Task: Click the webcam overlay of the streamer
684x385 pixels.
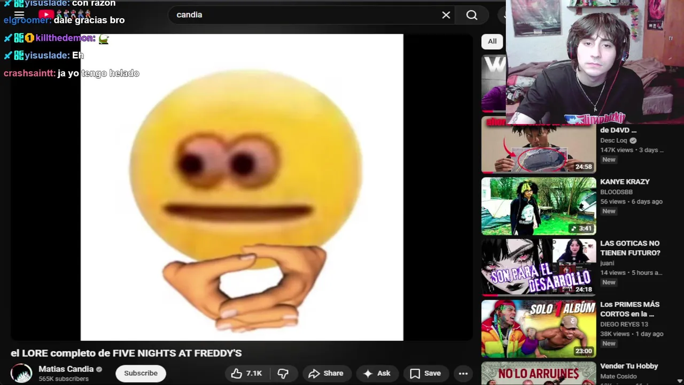Action: click(x=595, y=62)
